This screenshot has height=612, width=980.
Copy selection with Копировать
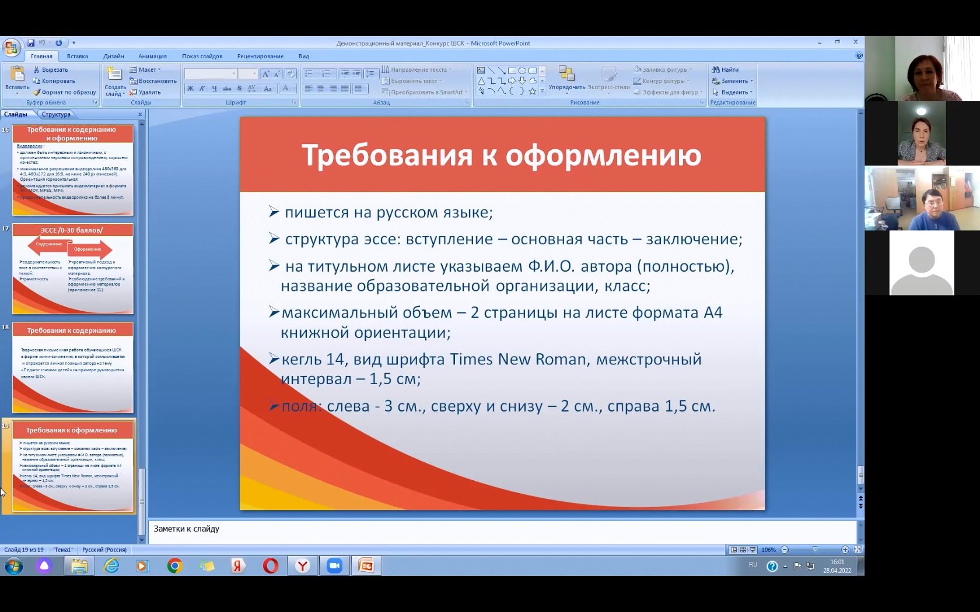pos(54,81)
